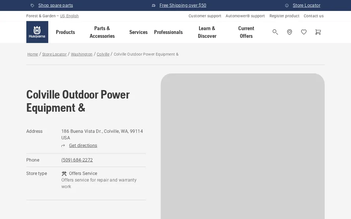This screenshot has height=219, width=351.
Task: Open the Services menu
Action: tap(138, 32)
